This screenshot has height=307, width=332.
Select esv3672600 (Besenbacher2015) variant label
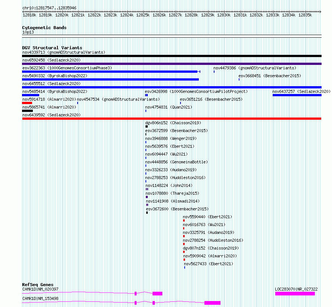point(177,209)
